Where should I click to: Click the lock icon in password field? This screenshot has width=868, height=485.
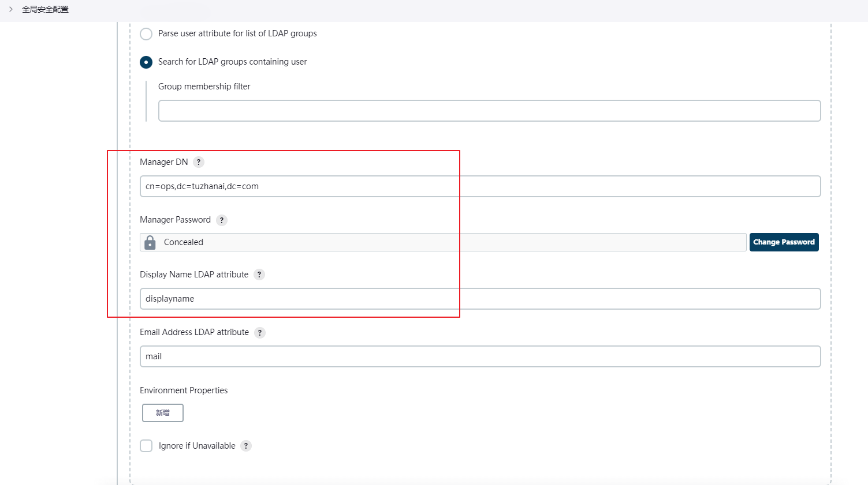pyautogui.click(x=150, y=242)
